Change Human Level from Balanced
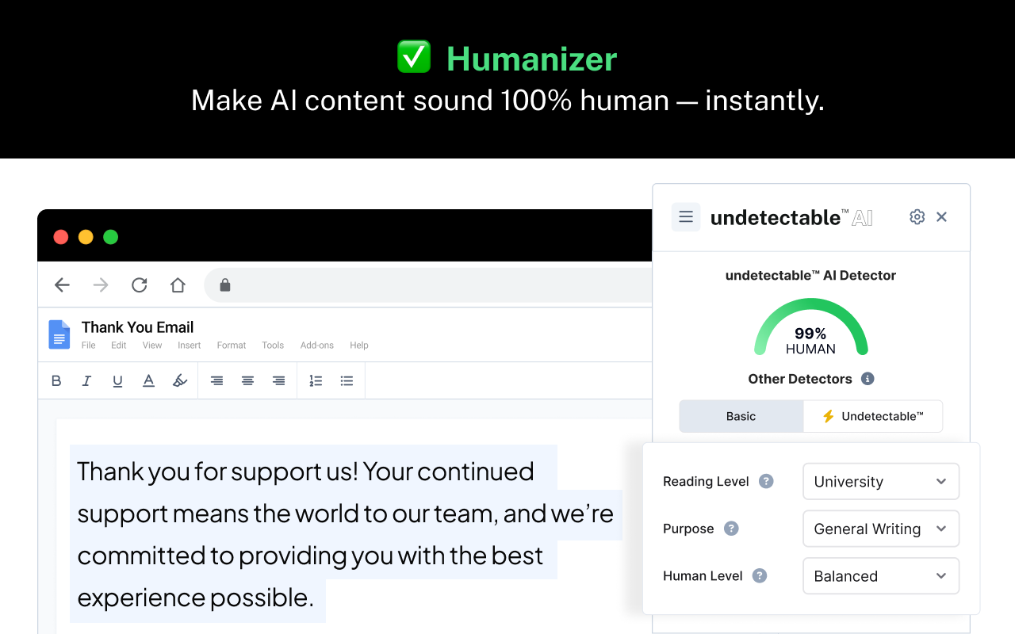The height and width of the screenshot is (634, 1015). [880, 575]
